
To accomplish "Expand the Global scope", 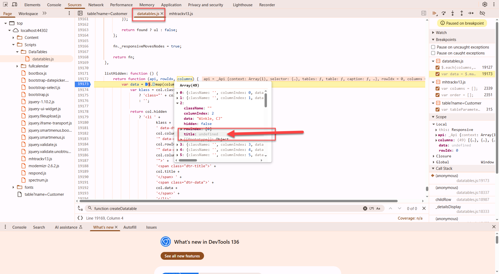I will (434, 162).
